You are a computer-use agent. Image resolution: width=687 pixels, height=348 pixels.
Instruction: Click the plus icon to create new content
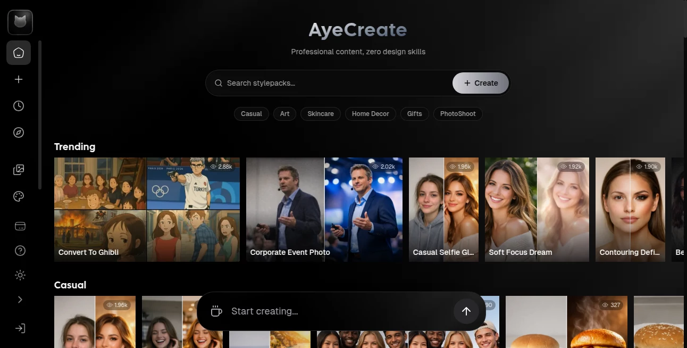(x=19, y=79)
